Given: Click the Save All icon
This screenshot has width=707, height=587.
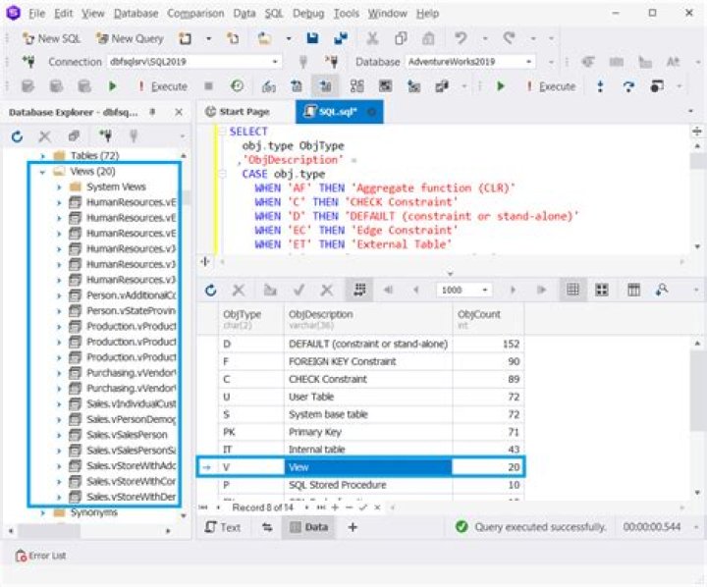Looking at the screenshot, I should 341,38.
